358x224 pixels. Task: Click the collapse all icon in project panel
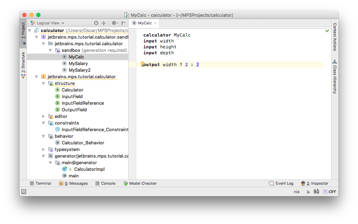[x=104, y=23]
